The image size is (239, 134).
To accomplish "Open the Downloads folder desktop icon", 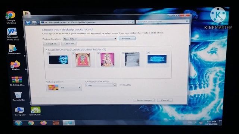I will tap(14, 50).
